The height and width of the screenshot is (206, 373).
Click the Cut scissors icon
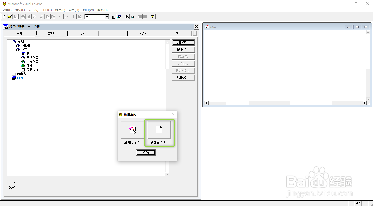pyautogui.click(x=42, y=17)
